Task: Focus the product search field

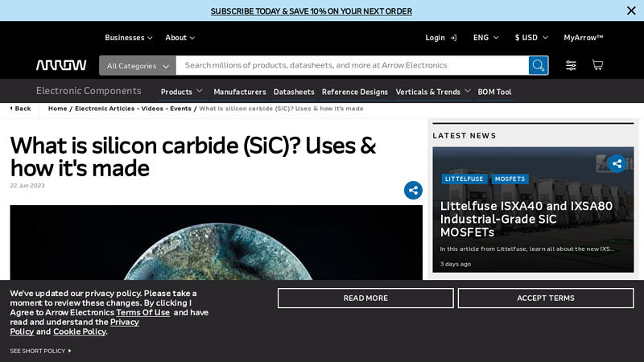Action: point(352,65)
